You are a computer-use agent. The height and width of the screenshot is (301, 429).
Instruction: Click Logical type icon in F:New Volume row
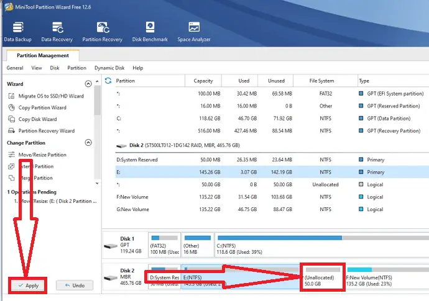tap(361, 197)
